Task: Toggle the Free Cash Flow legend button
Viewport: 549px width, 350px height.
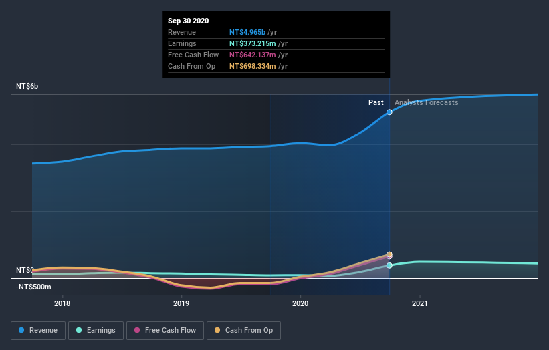Action: (x=165, y=331)
